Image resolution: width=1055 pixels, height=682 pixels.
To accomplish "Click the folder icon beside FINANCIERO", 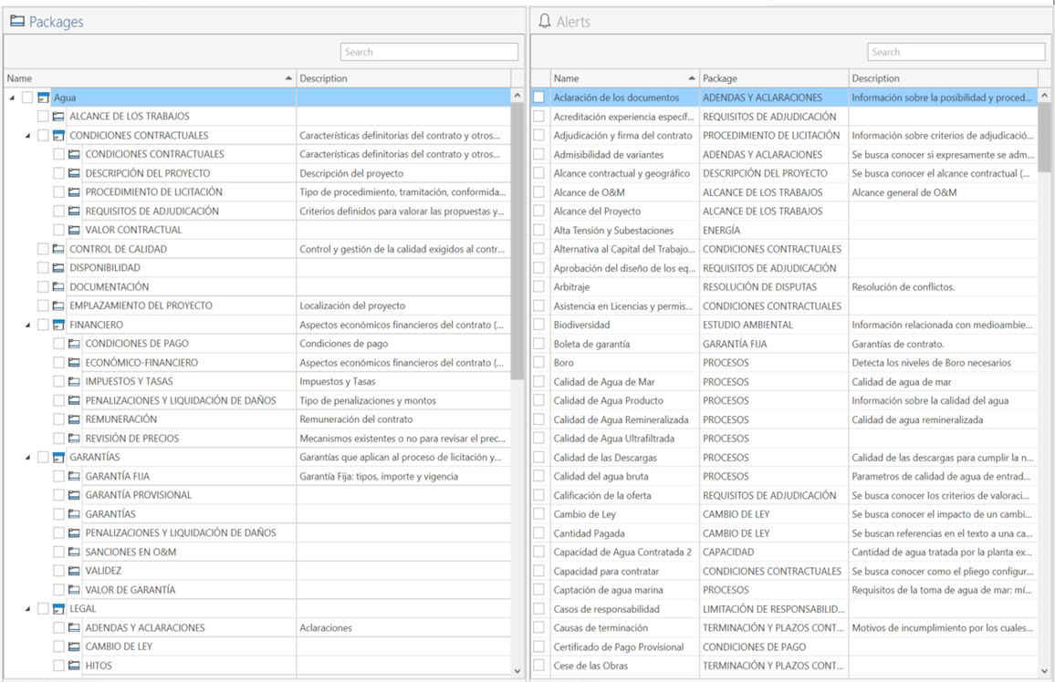I will [x=58, y=325].
